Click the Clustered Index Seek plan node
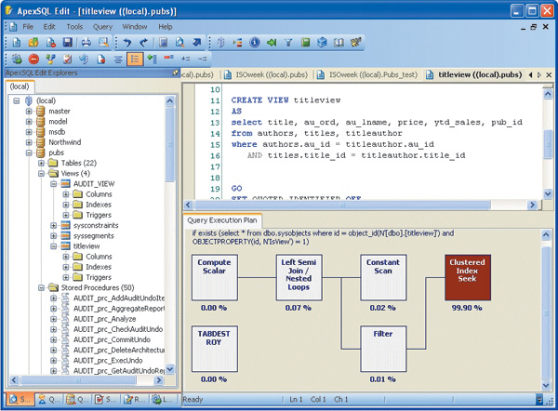 [x=467, y=277]
